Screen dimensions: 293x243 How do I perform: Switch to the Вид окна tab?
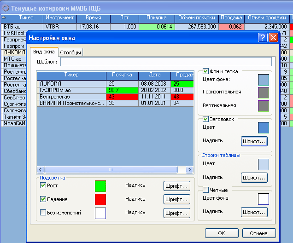tap(44, 52)
